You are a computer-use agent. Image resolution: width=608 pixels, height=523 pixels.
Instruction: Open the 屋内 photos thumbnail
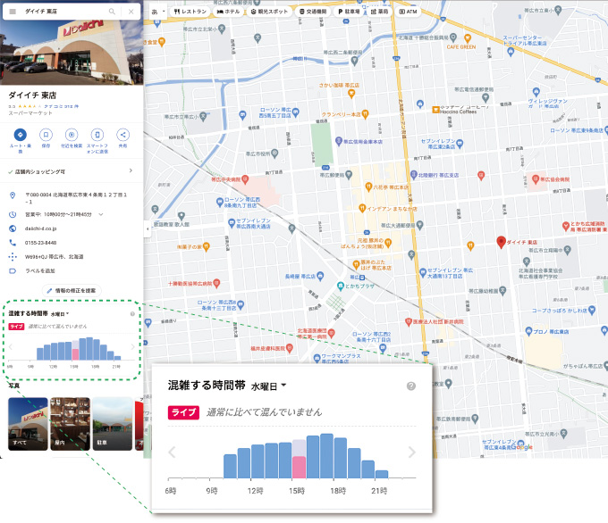70,424
